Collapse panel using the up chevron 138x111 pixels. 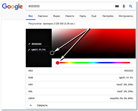pyautogui.click(x=31, y=105)
